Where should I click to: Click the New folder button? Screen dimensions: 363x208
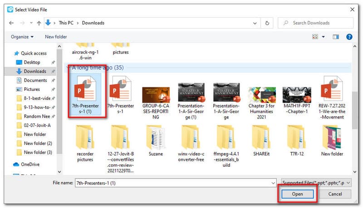click(x=56, y=36)
